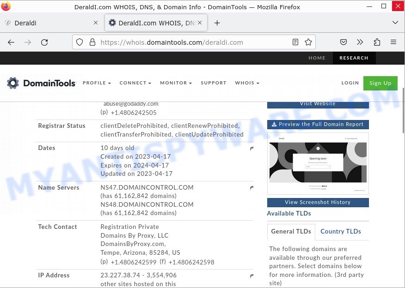Click the abuse@godaddy.com email text
Screen dimensions: 405x288
(x=131, y=104)
